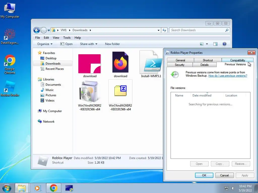Open Windows Explorer from the taskbar

coord(22,188)
